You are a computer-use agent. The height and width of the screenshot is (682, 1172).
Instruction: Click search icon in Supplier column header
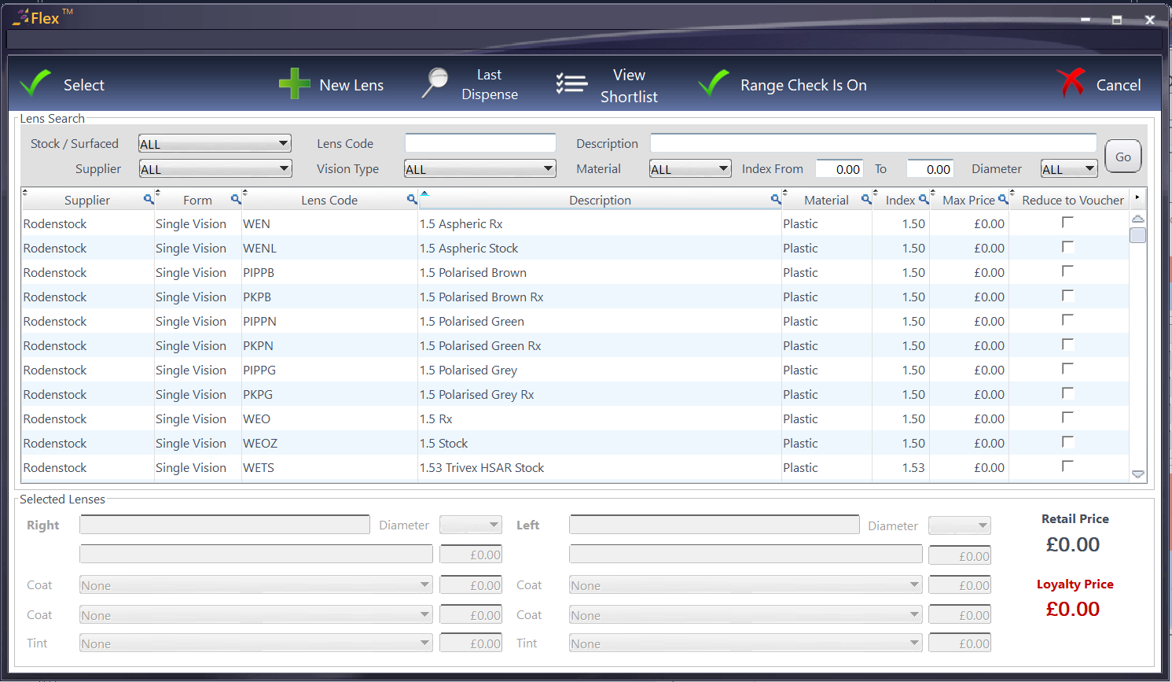[148, 200]
